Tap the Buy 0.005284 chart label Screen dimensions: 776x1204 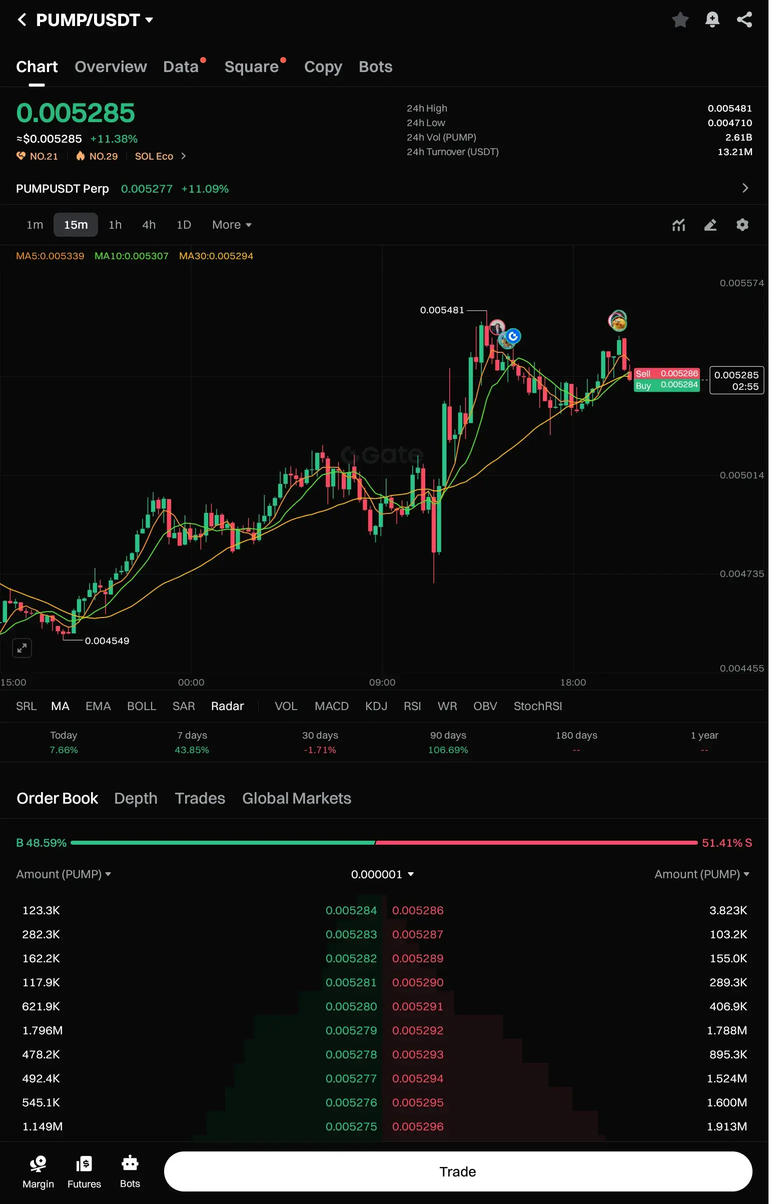click(x=666, y=385)
